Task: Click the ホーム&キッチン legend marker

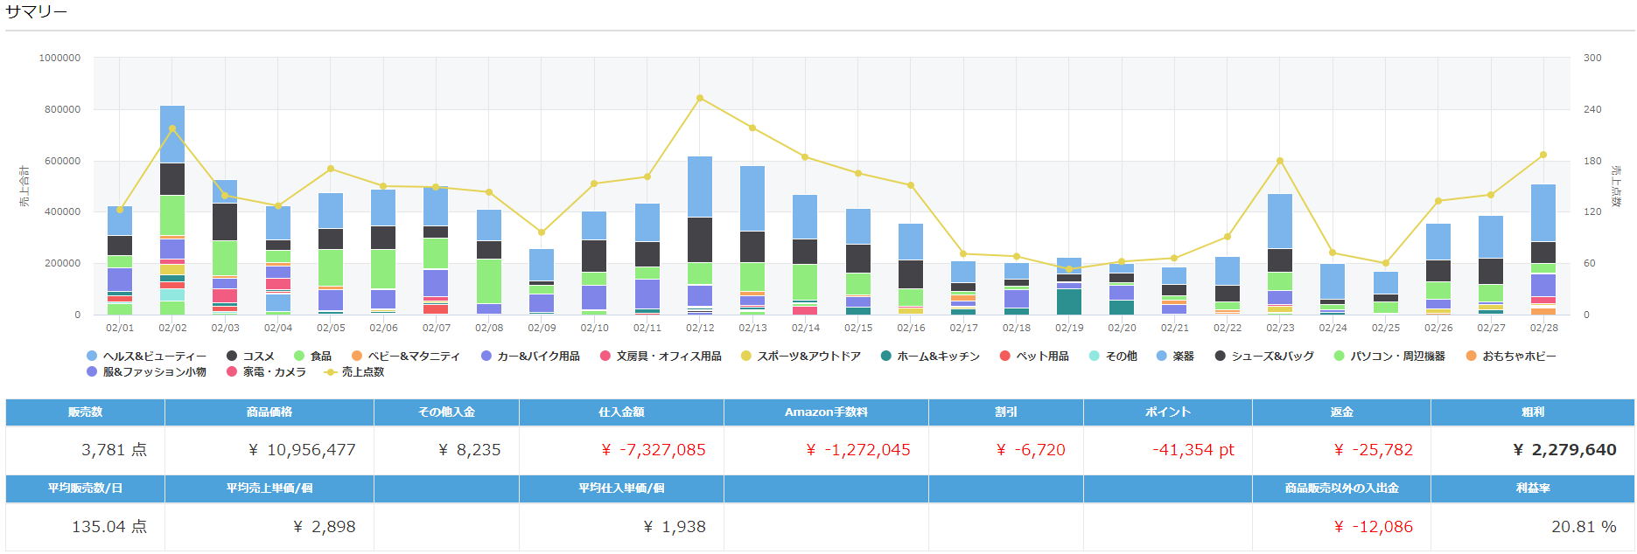Action: (x=886, y=357)
